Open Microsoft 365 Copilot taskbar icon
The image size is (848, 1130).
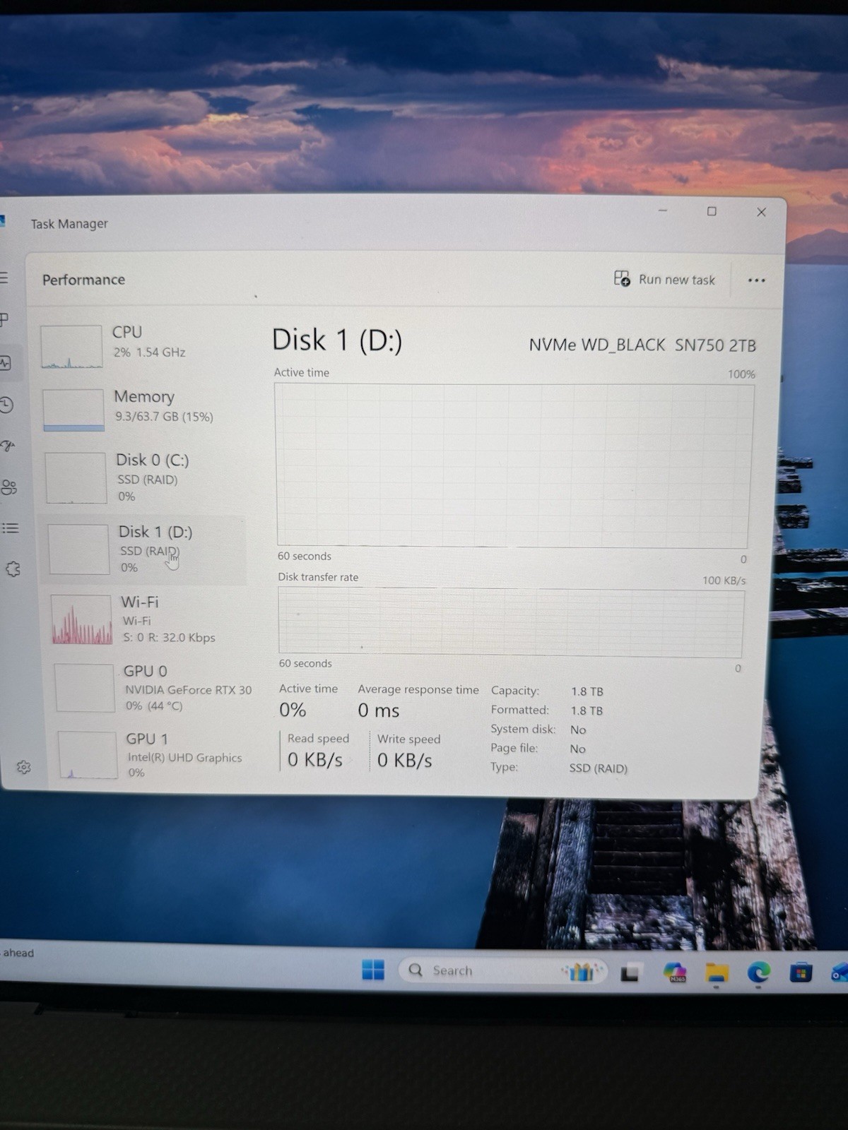(675, 973)
